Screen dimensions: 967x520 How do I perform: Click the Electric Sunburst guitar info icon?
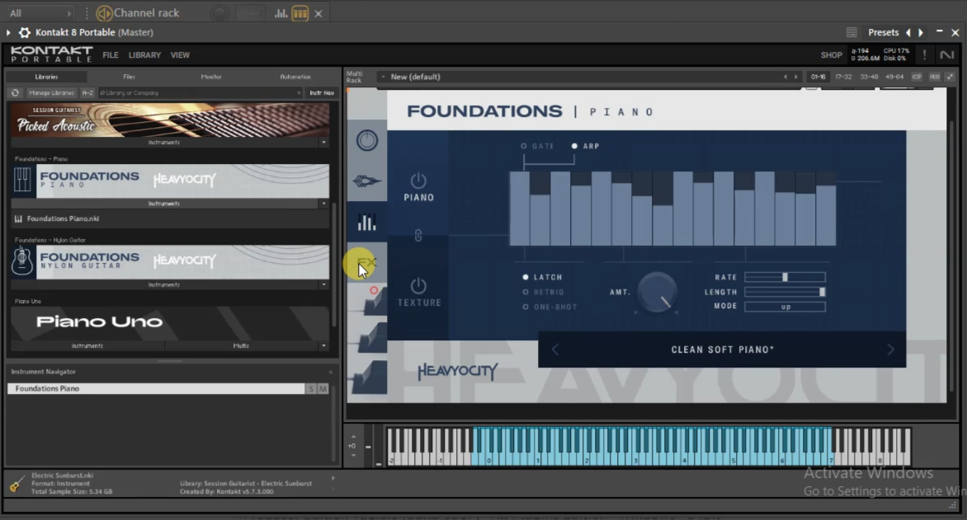tap(17, 485)
